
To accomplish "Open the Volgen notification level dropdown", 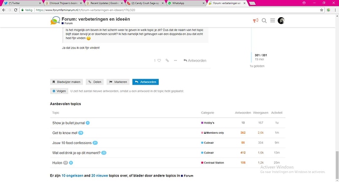I will tap(59, 91).
